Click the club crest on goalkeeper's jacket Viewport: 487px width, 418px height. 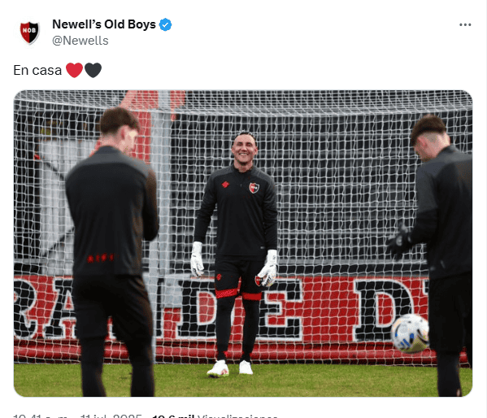coord(254,188)
